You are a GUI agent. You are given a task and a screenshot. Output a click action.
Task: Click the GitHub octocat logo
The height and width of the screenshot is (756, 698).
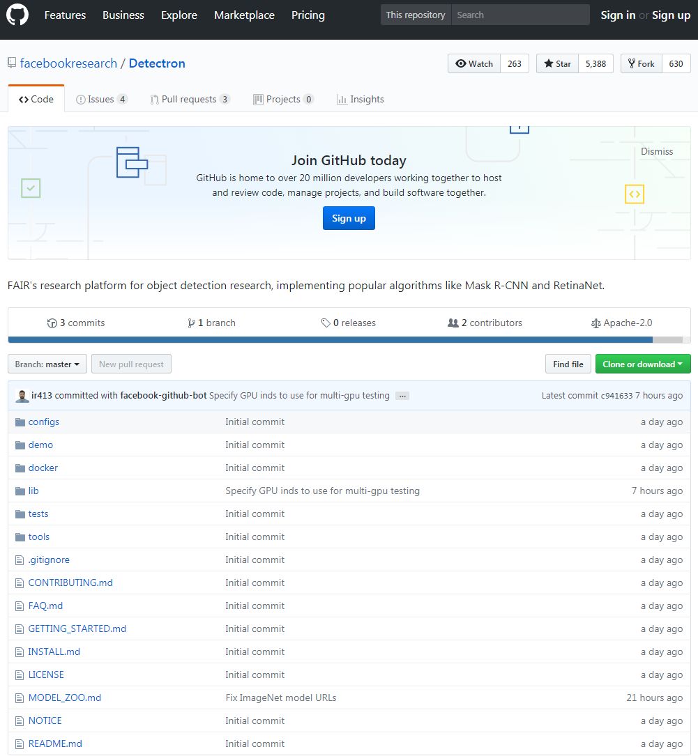17,15
